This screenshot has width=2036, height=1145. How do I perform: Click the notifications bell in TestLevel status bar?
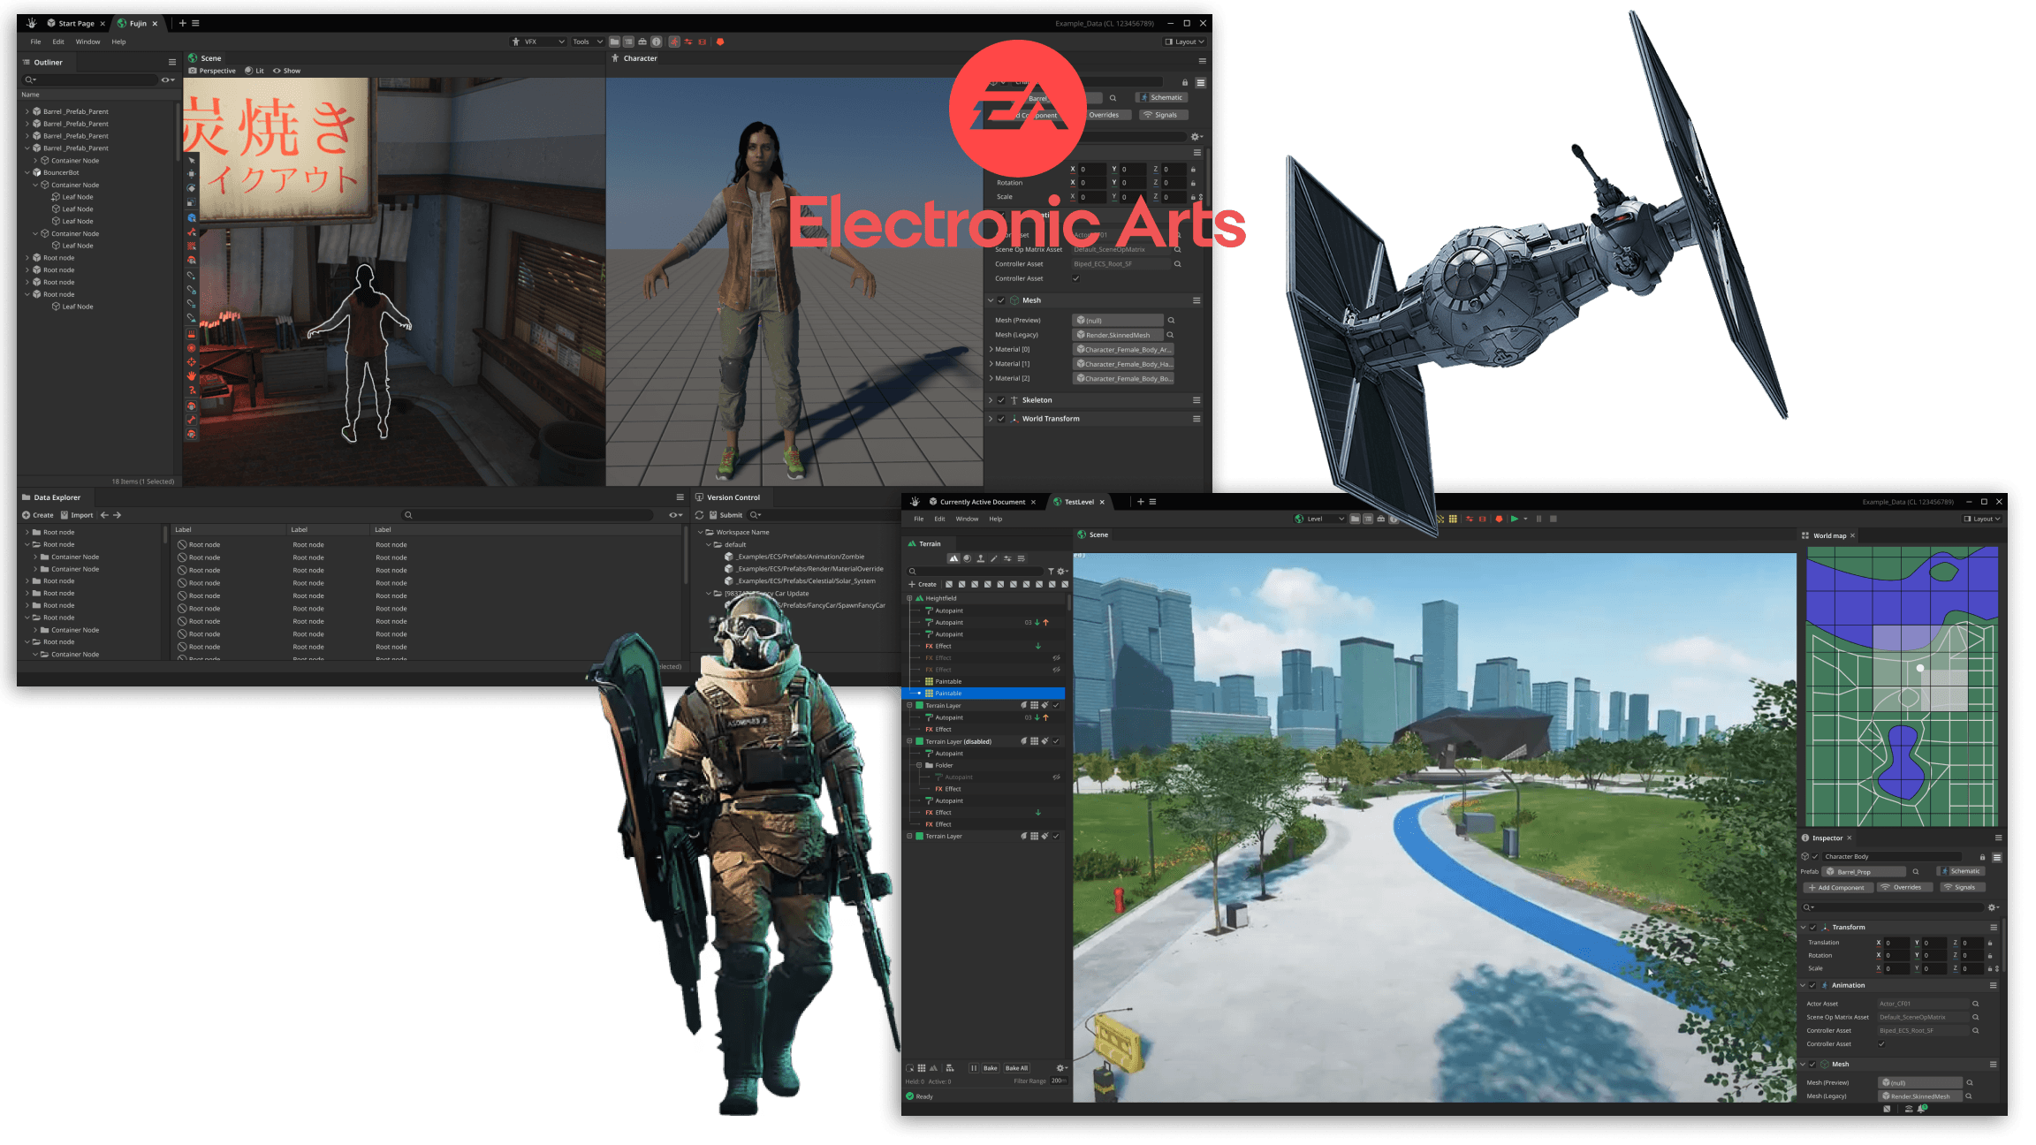[x=1922, y=1108]
